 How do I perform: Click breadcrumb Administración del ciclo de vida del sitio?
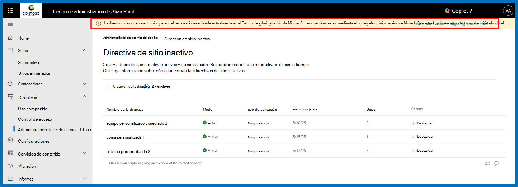[x=131, y=38]
